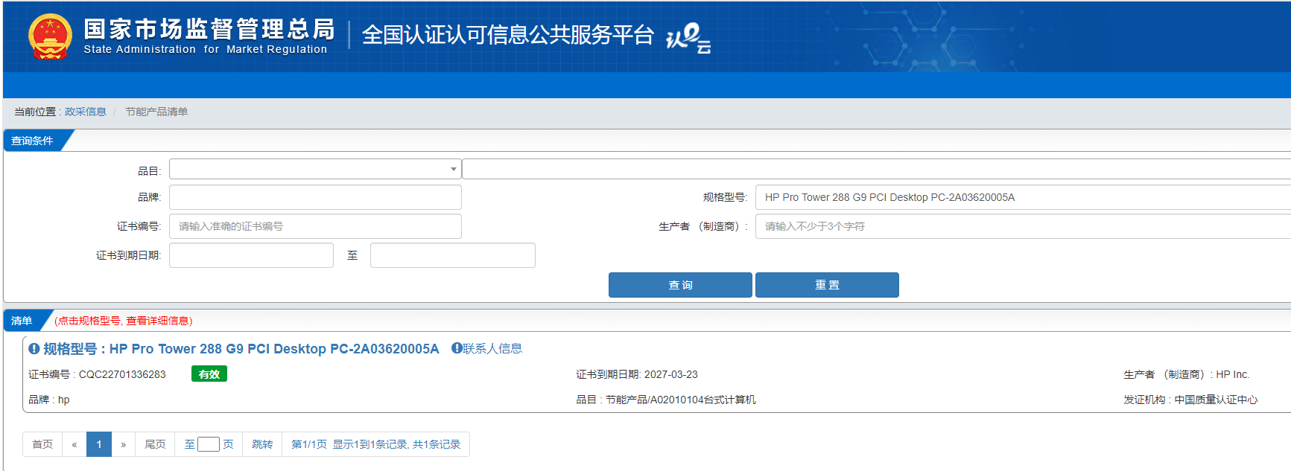Click the 国家市场监督管理总局 header title

click(209, 28)
